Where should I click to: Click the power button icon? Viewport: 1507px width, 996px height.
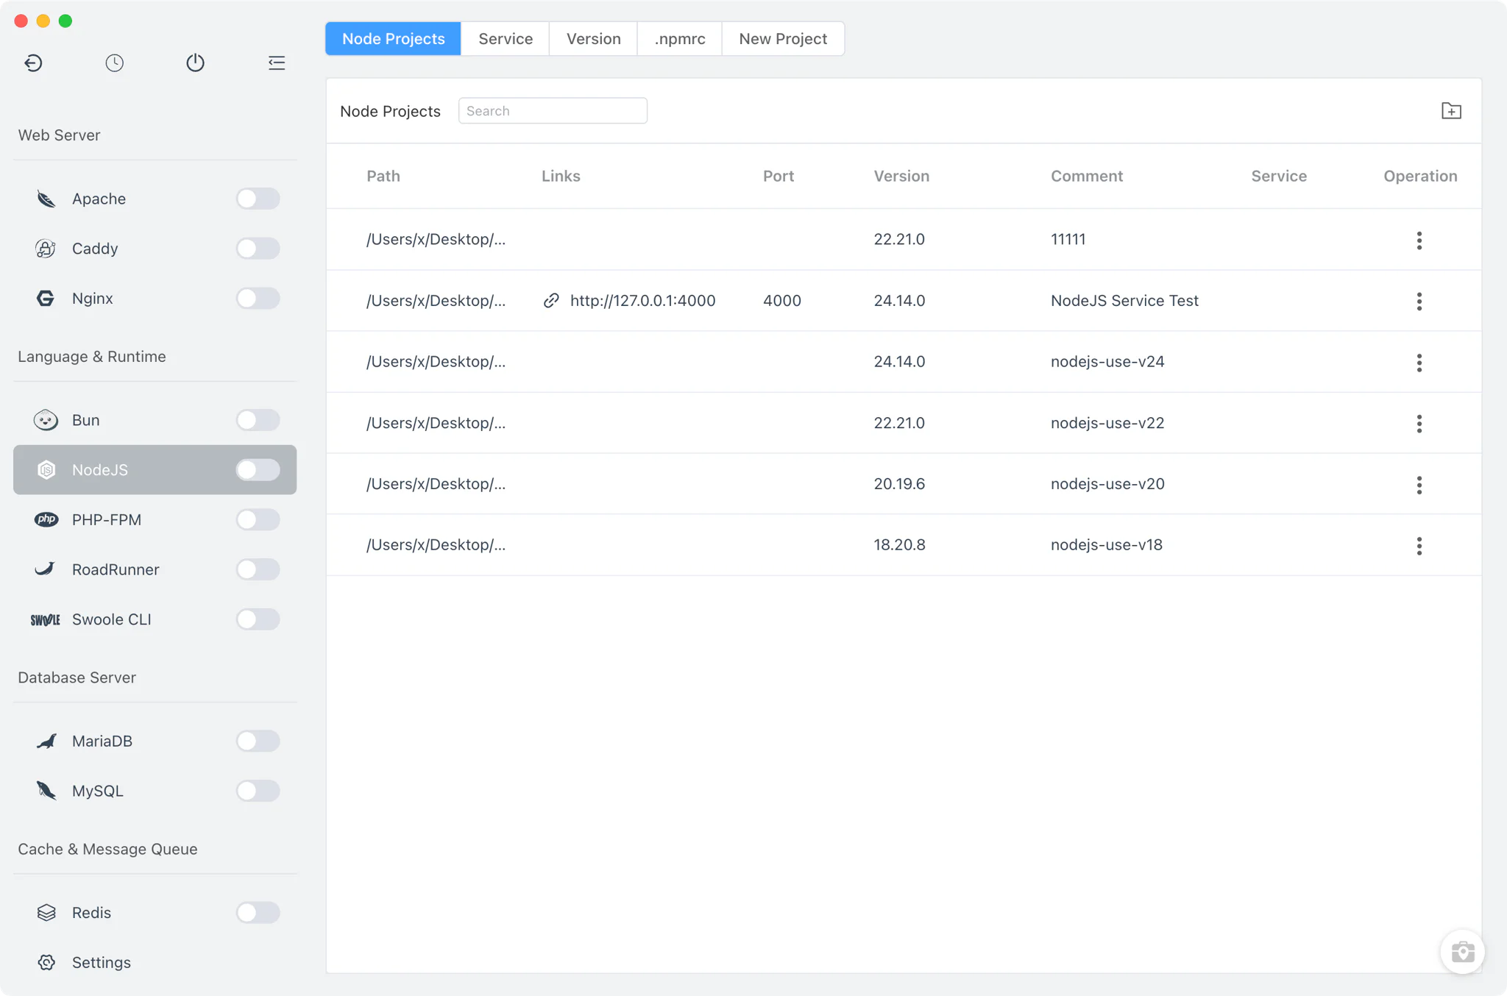(195, 63)
